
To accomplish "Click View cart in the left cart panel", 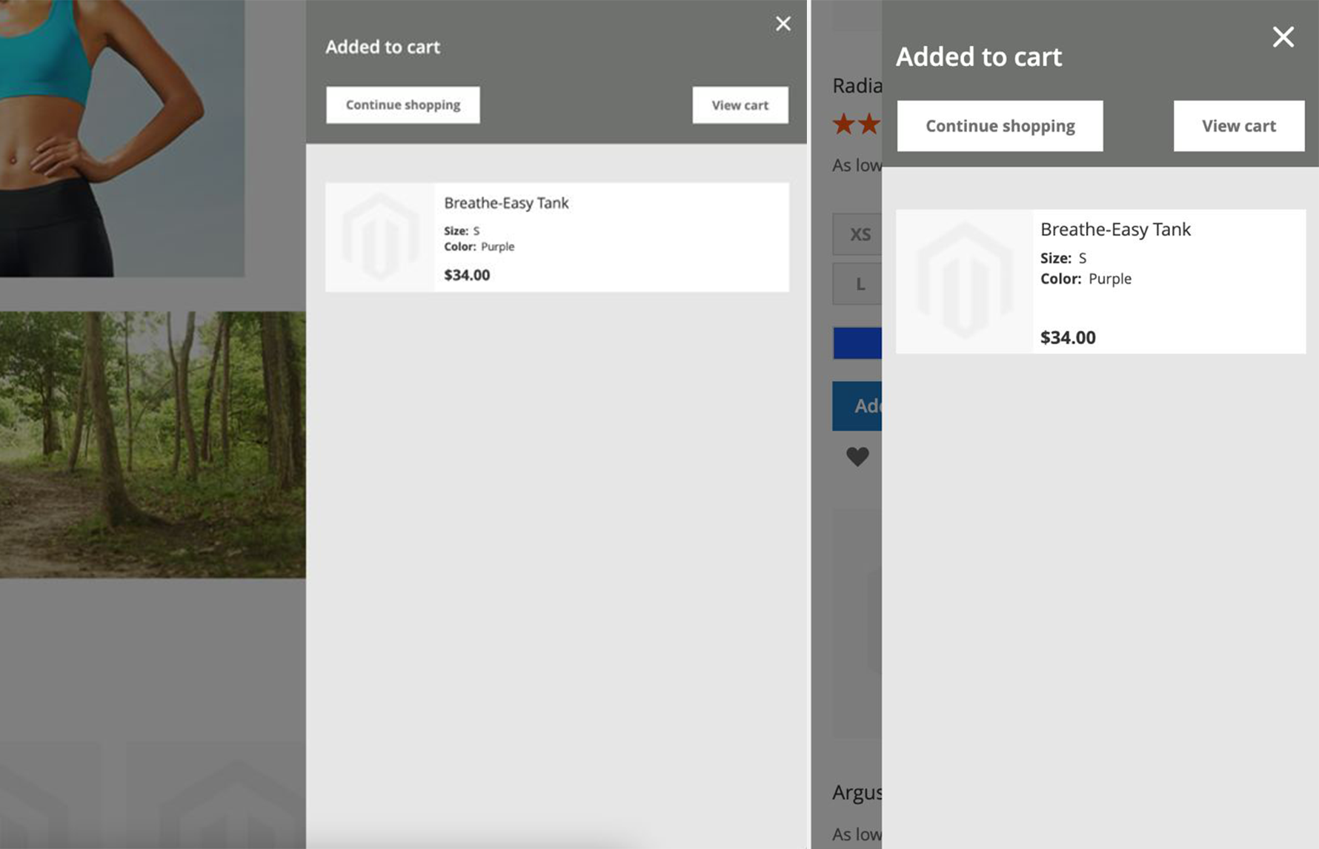I will coord(740,105).
